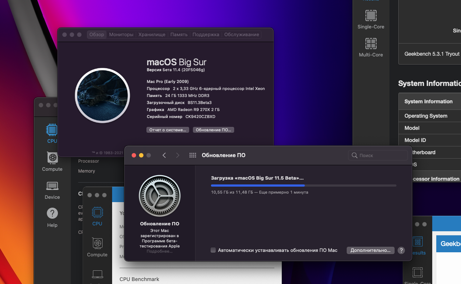Click the Обновление ПО button in About window

click(x=214, y=130)
